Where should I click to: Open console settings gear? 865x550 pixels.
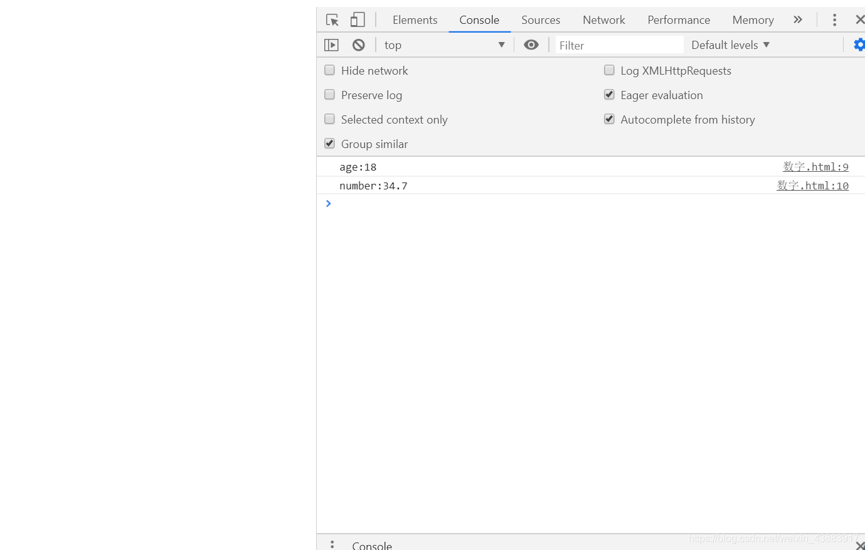[859, 45]
